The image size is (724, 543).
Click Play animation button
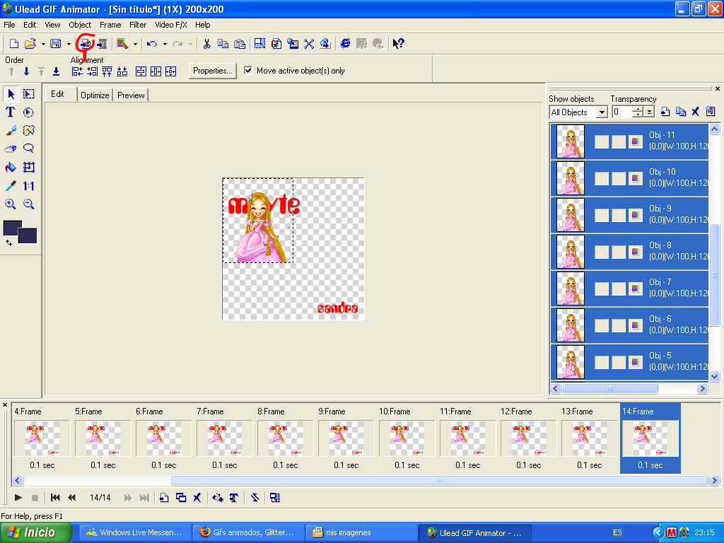(x=18, y=498)
